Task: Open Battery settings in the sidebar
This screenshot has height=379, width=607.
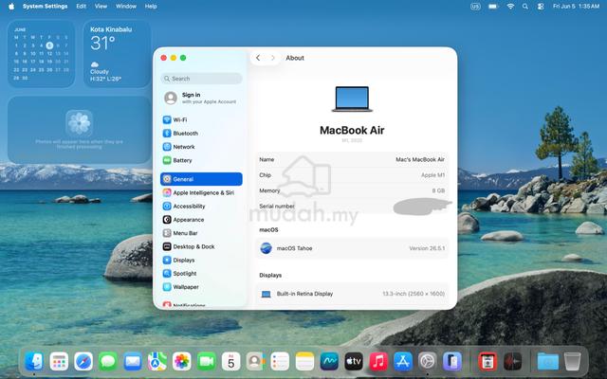Action: pyautogui.click(x=201, y=160)
